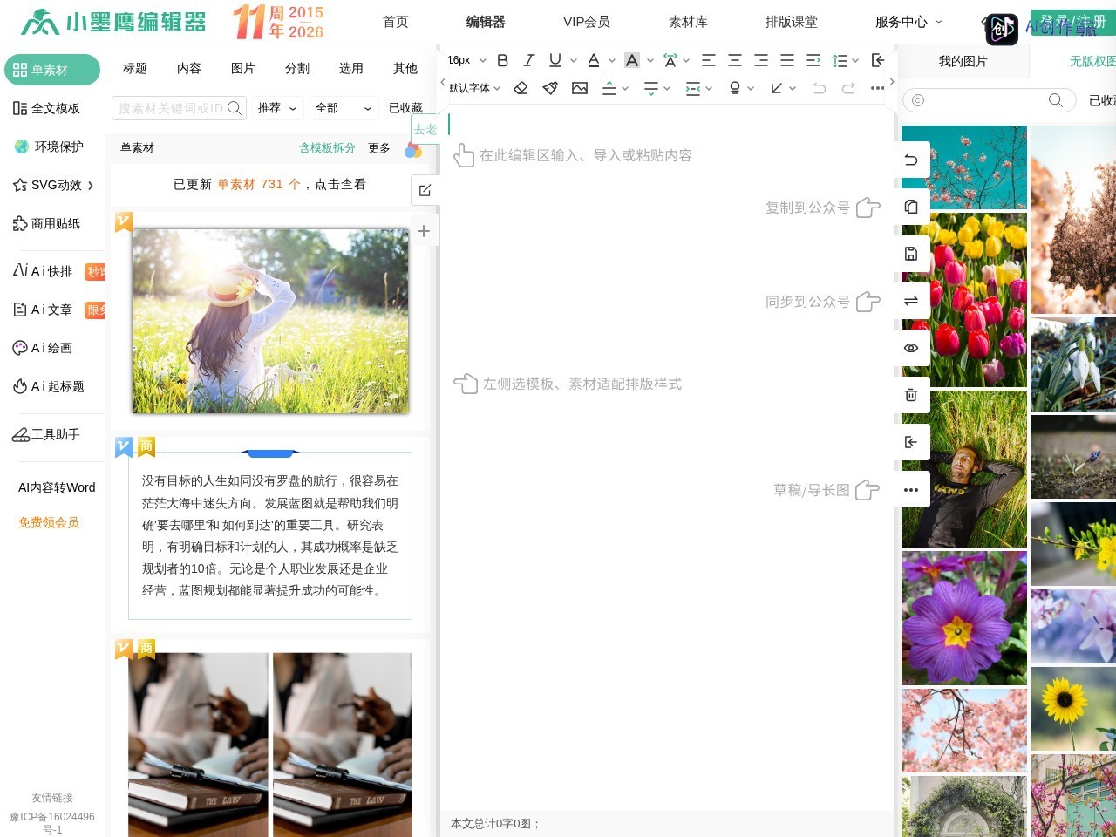
Task: Click the sync arrows icon in side strip
Action: point(911,301)
